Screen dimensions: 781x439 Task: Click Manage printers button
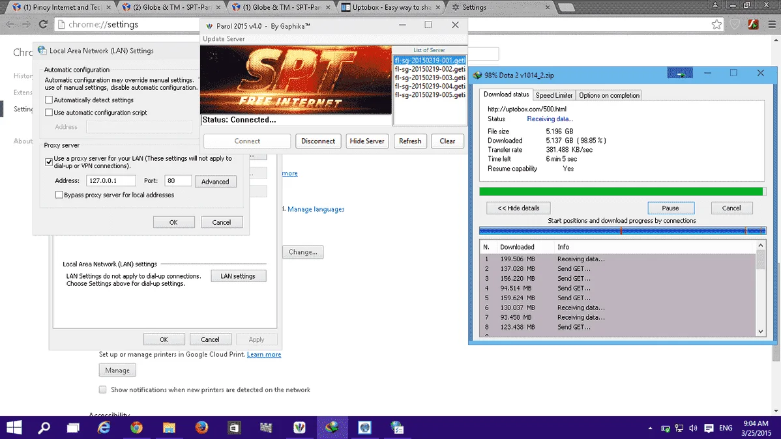point(117,371)
